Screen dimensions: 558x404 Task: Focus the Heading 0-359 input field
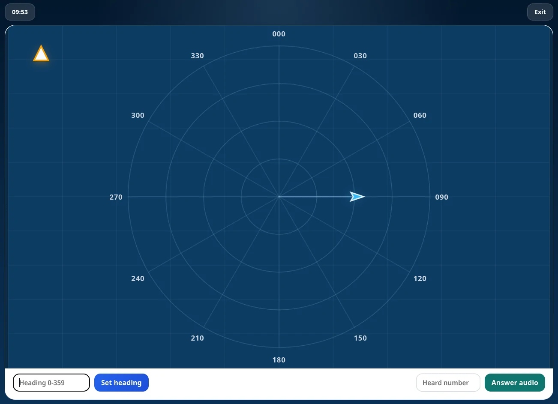click(x=51, y=383)
